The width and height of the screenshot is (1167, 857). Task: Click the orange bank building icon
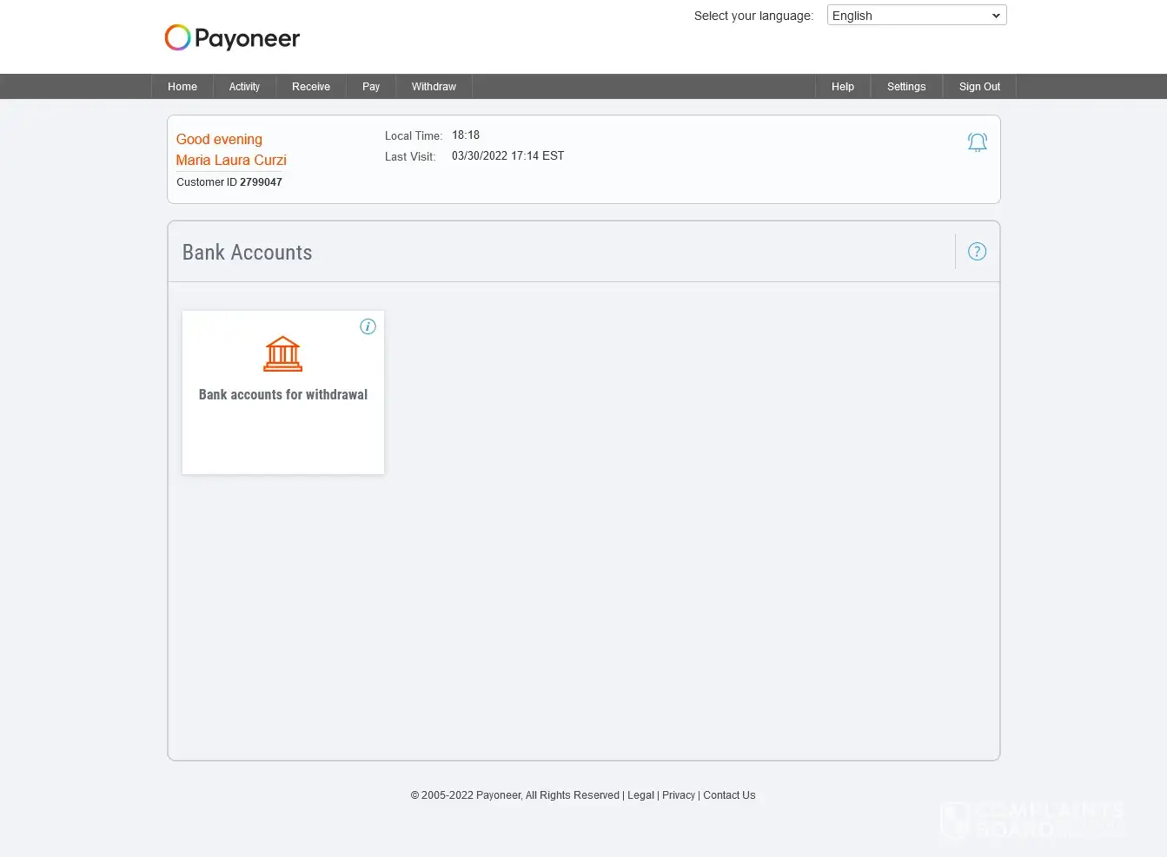[x=283, y=353]
